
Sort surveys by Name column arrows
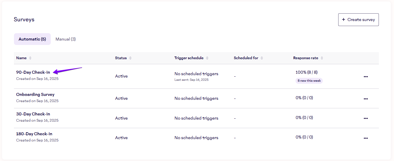click(30, 58)
